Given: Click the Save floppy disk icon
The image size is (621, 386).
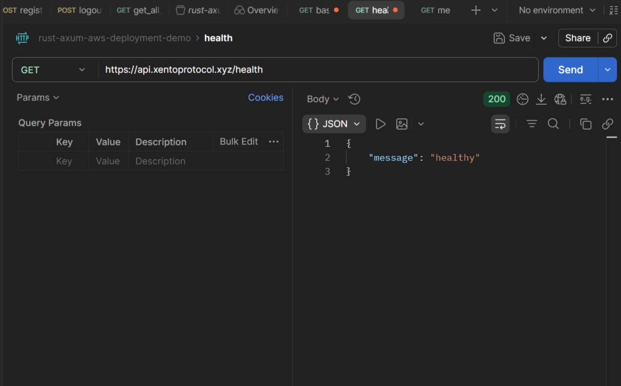Looking at the screenshot, I should point(499,38).
